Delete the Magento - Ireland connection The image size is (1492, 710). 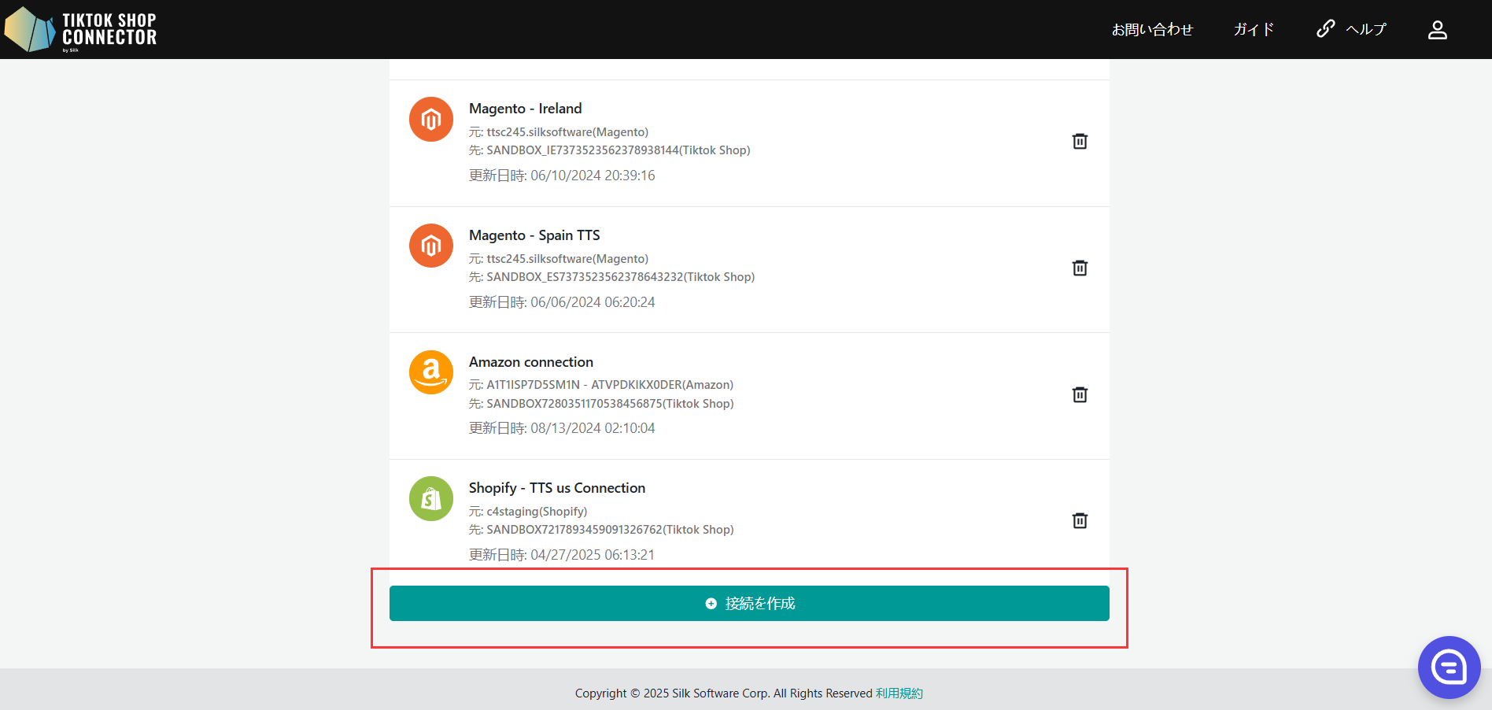(1080, 142)
